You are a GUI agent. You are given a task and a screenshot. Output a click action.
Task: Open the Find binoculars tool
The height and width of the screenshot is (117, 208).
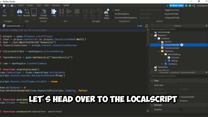click(x=19, y=12)
